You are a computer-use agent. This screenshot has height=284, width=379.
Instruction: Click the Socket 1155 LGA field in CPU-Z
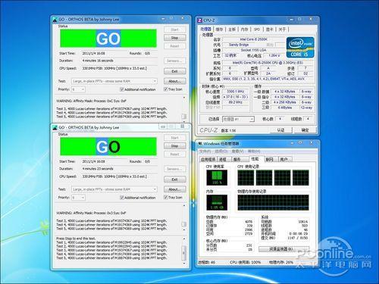click(x=253, y=50)
